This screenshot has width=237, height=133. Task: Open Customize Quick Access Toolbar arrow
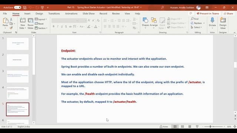(48, 7)
